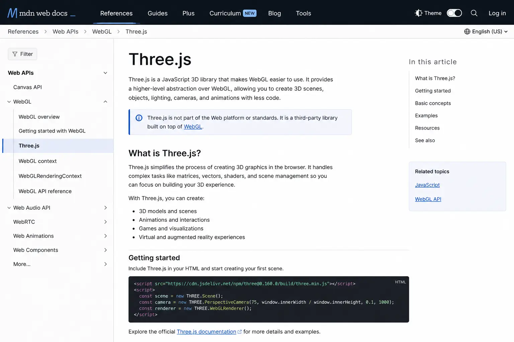Jump to Basic concepts section

[x=433, y=103]
